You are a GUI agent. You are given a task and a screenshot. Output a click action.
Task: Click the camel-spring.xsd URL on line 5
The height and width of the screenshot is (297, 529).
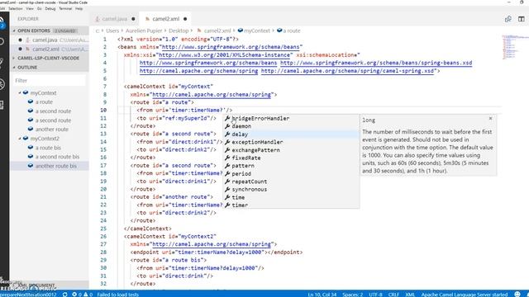[x=347, y=71]
